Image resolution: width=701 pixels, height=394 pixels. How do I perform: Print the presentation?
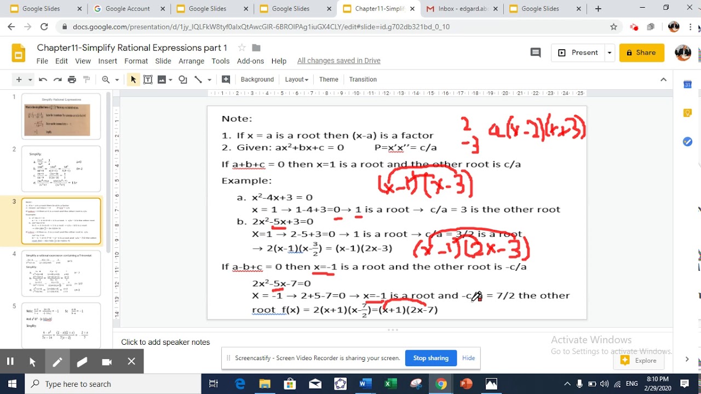pyautogui.click(x=72, y=79)
